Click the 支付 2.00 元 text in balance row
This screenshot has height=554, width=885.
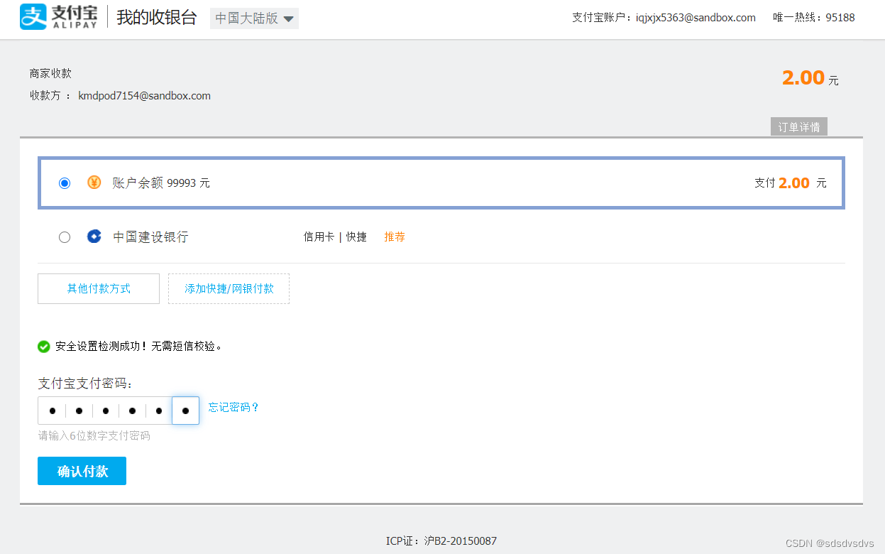tap(791, 183)
